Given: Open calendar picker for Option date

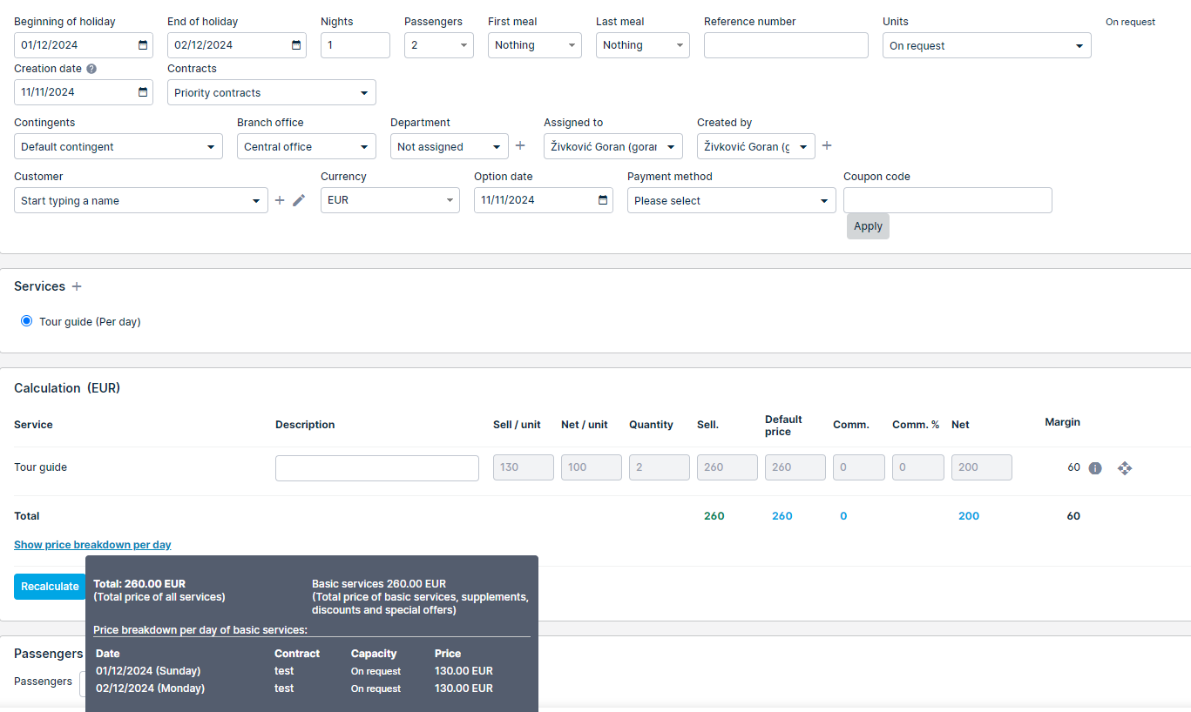Looking at the screenshot, I should (603, 200).
